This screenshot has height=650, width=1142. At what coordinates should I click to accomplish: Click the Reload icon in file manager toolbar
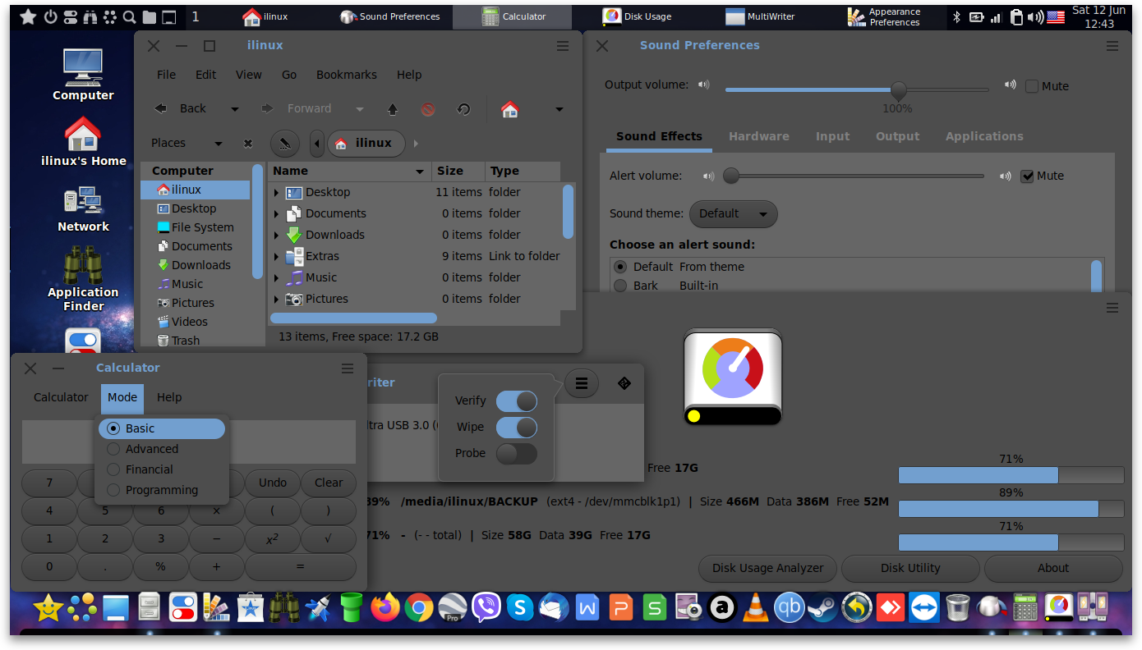463,108
